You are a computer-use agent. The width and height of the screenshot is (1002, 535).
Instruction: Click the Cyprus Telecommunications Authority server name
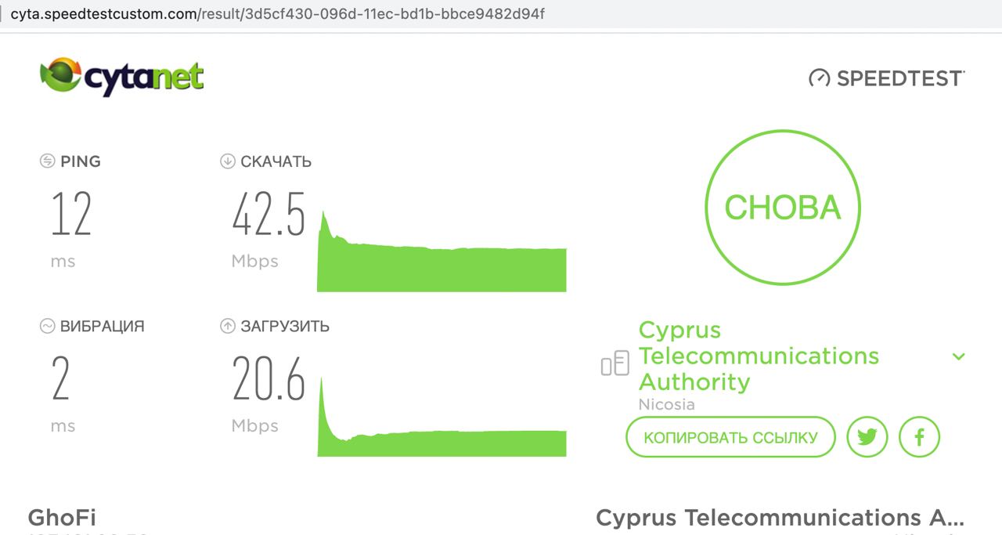[759, 356]
